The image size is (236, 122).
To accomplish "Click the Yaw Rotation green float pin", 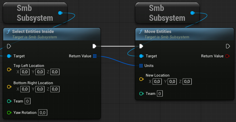I will click(9, 113).
